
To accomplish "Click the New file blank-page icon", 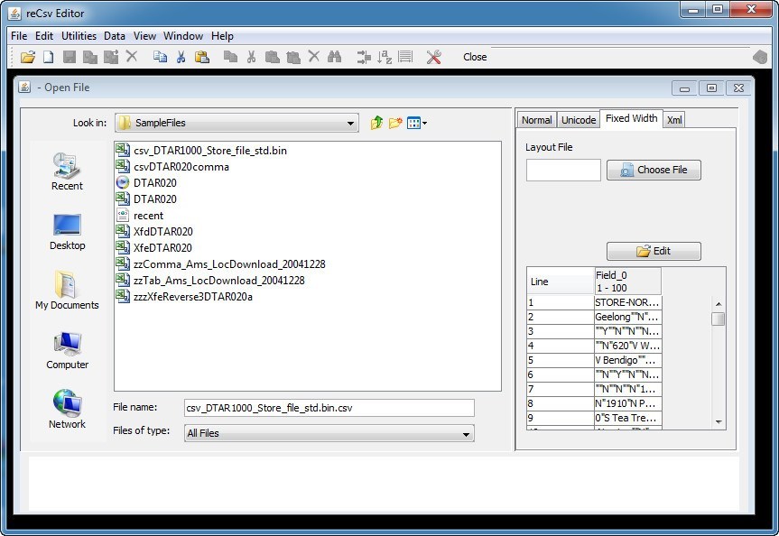I will click(48, 57).
